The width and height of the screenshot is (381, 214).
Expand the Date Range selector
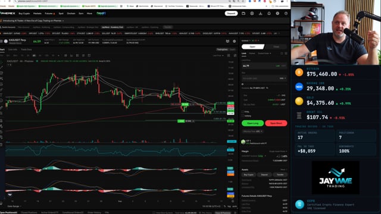tap(14, 206)
